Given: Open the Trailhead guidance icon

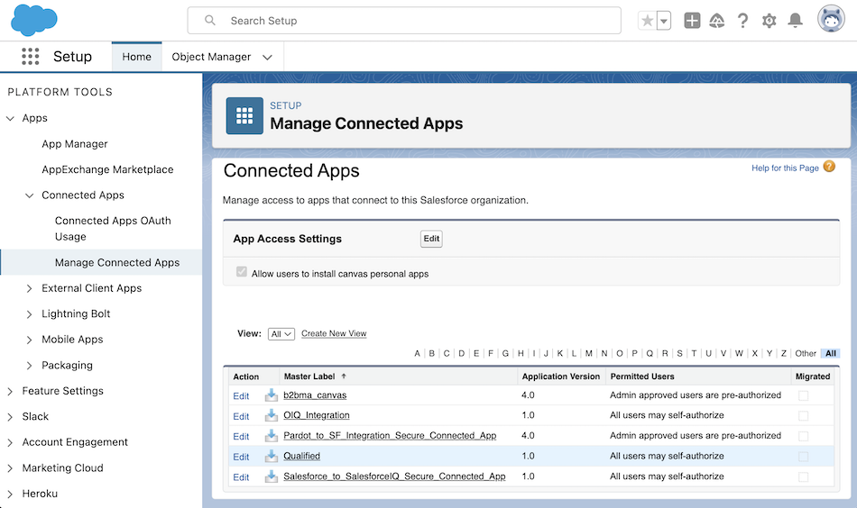Looking at the screenshot, I should pos(716,21).
